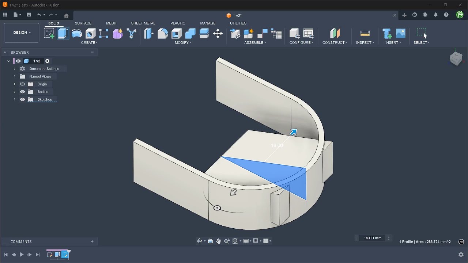Screen dimensions: 468x263
Task: Open the Change Parameters table icon
Action: 308,34
